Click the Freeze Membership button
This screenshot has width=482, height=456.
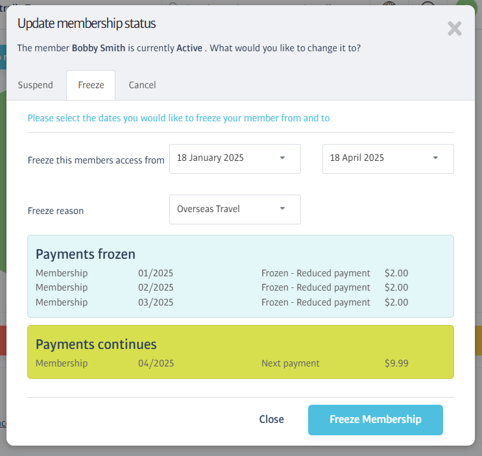[x=376, y=420]
